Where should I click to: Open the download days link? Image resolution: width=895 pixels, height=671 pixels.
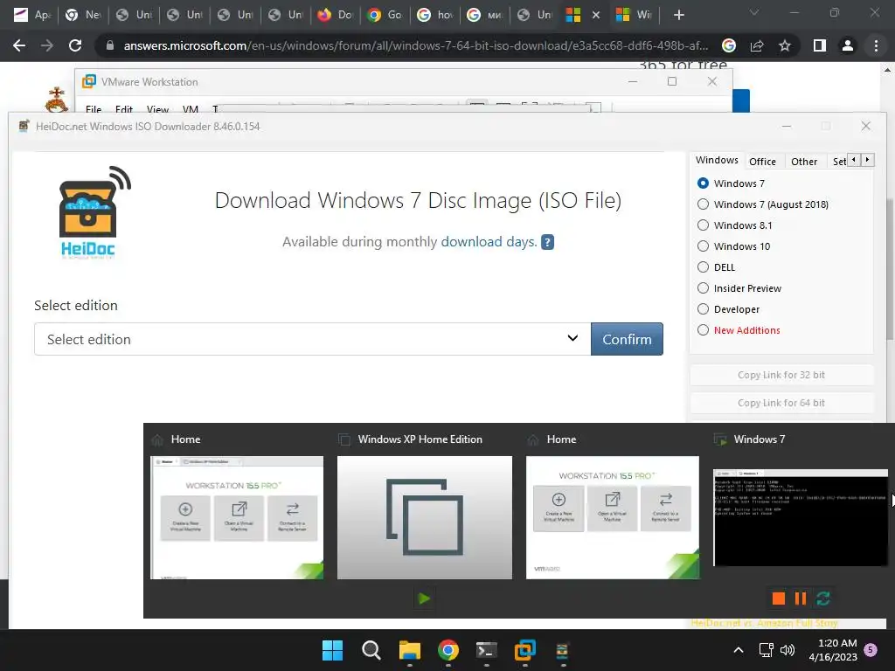click(488, 242)
